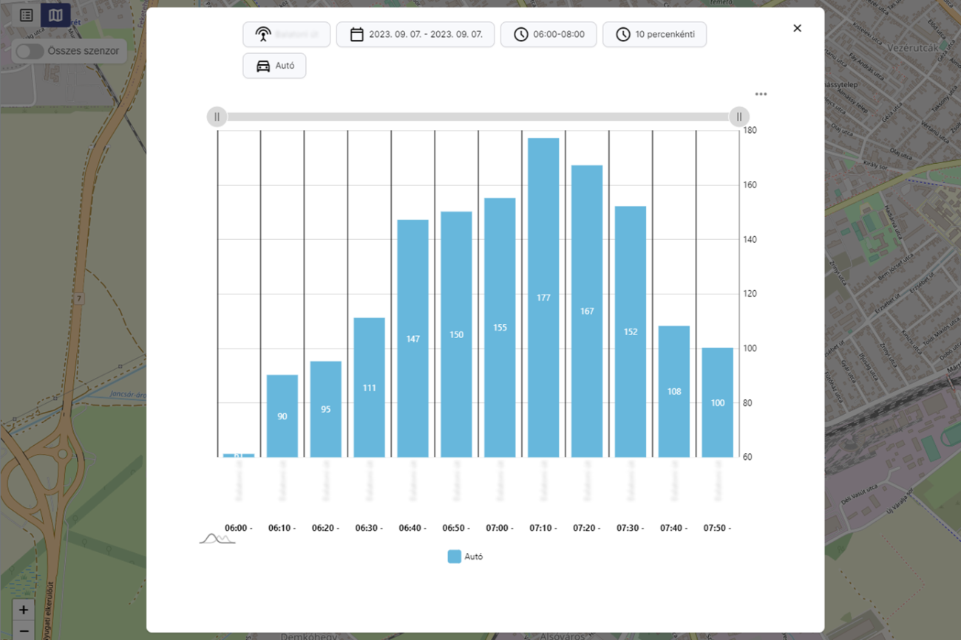Image resolution: width=961 pixels, height=640 pixels.
Task: Zoom in the map with plus button
Action: point(24,610)
